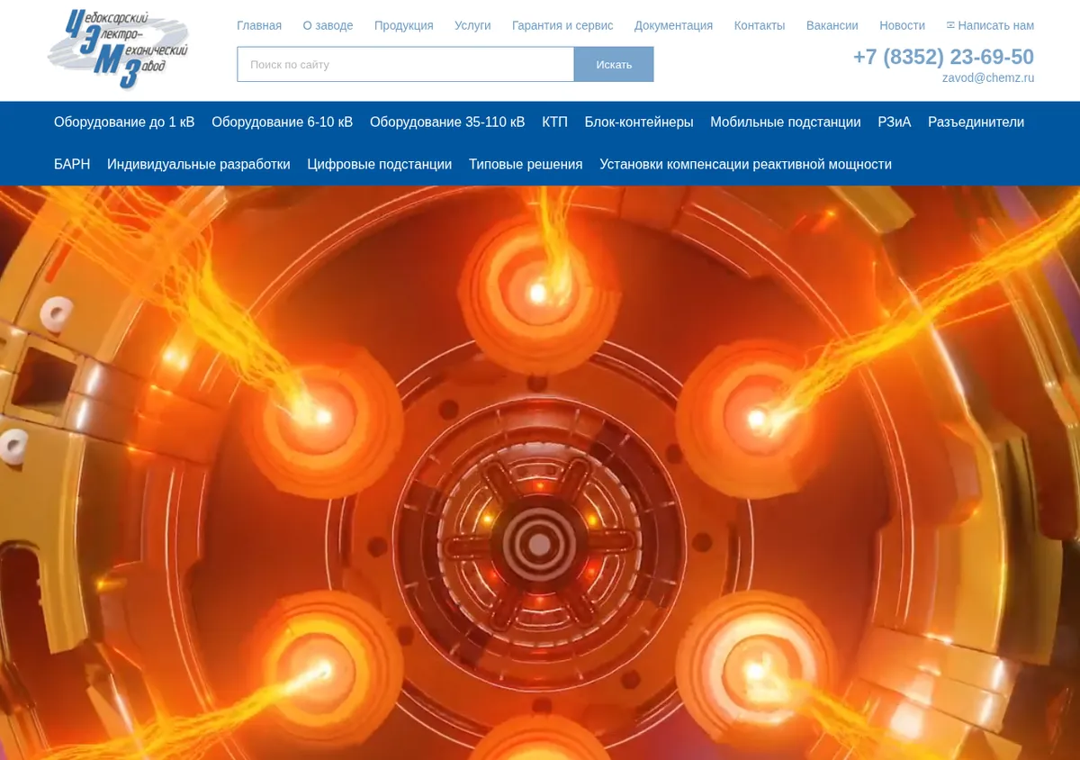The width and height of the screenshot is (1080, 760).
Task: Click the ЧЭМЗ factory logo
Action: [x=118, y=50]
